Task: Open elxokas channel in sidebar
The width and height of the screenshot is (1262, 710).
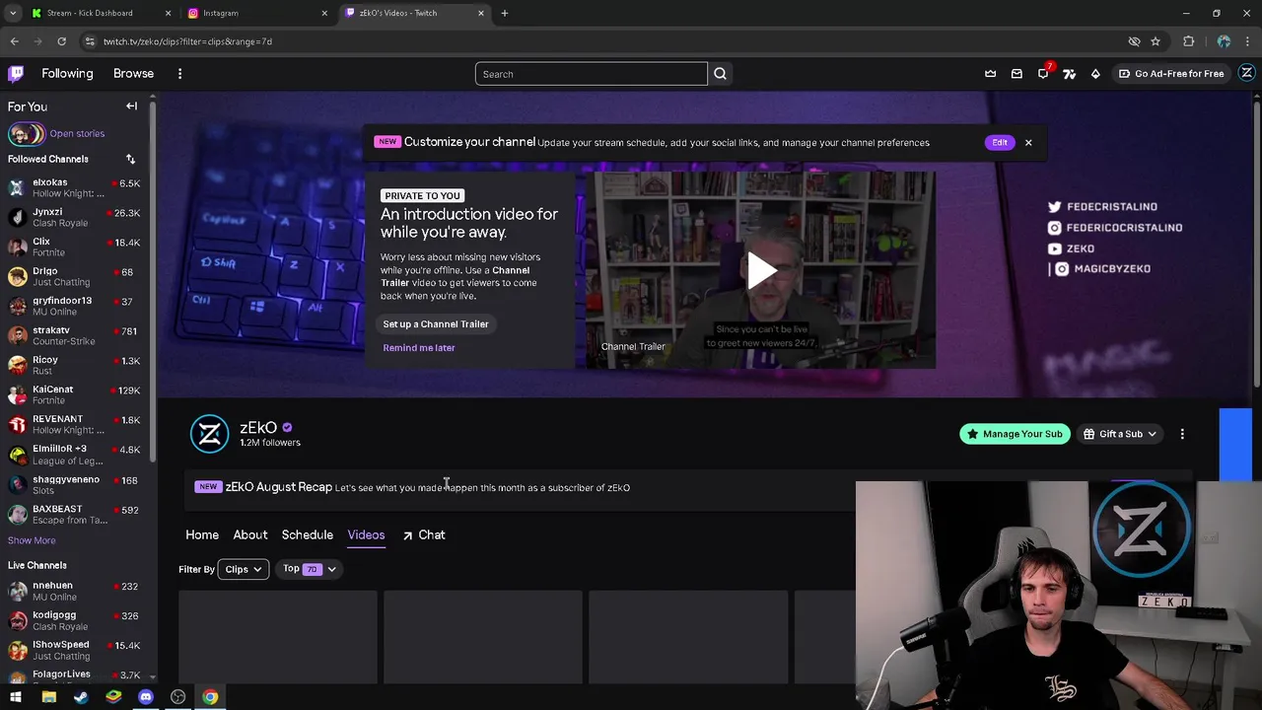Action: 75,187
